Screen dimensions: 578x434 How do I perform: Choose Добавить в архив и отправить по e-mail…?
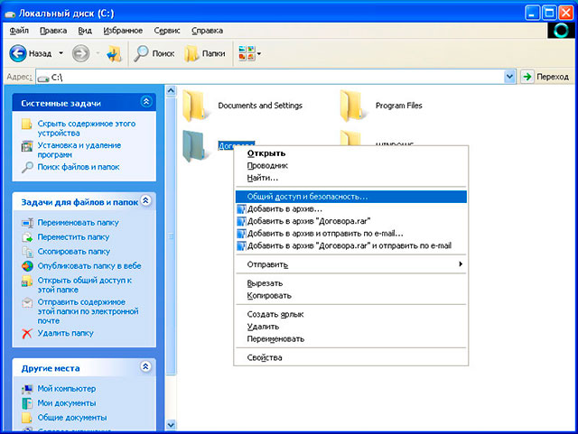click(351, 234)
